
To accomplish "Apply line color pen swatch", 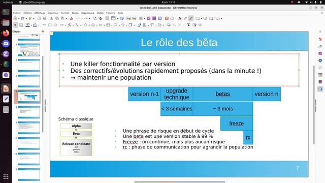I will point(27,25).
